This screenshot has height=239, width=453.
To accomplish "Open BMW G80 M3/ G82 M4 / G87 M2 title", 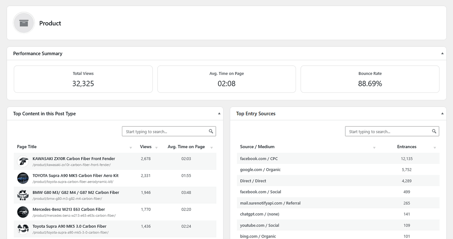I will pos(76,192).
